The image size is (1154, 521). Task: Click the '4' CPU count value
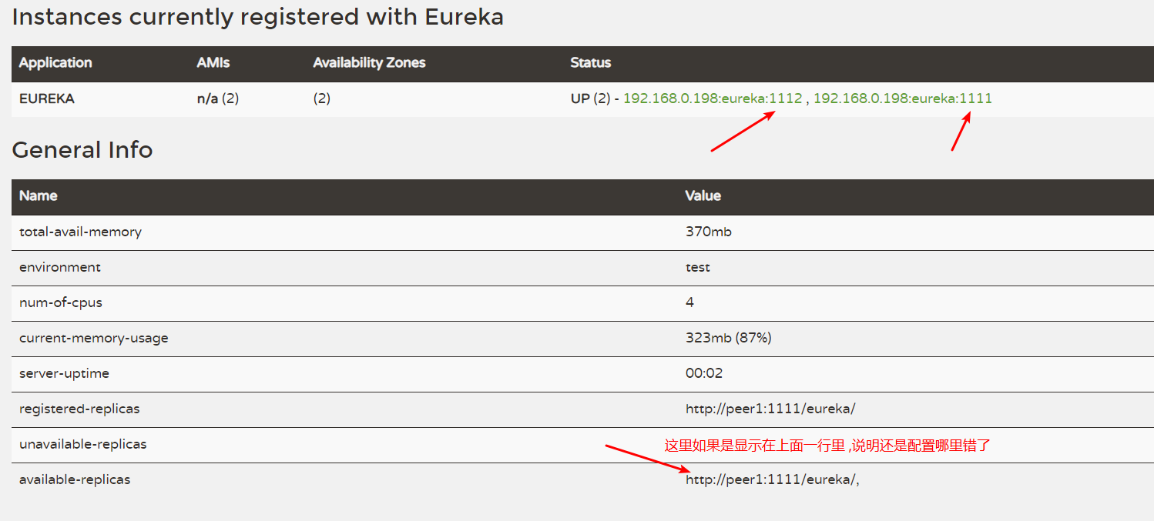689,302
